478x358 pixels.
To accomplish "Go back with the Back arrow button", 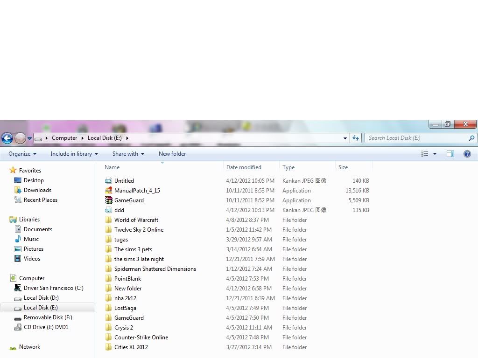I will (7, 138).
